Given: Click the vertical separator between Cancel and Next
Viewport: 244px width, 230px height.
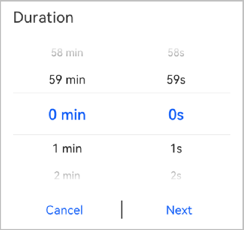Looking at the screenshot, I should click(x=121, y=210).
